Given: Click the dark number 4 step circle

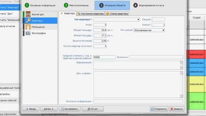Looking at the screenshot, I should click(136, 5).
